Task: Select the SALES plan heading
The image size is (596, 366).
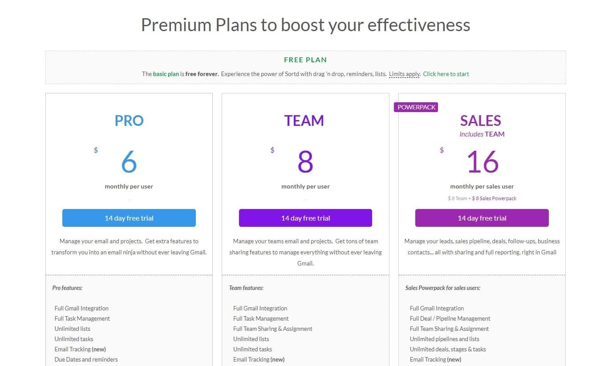Action: [481, 121]
